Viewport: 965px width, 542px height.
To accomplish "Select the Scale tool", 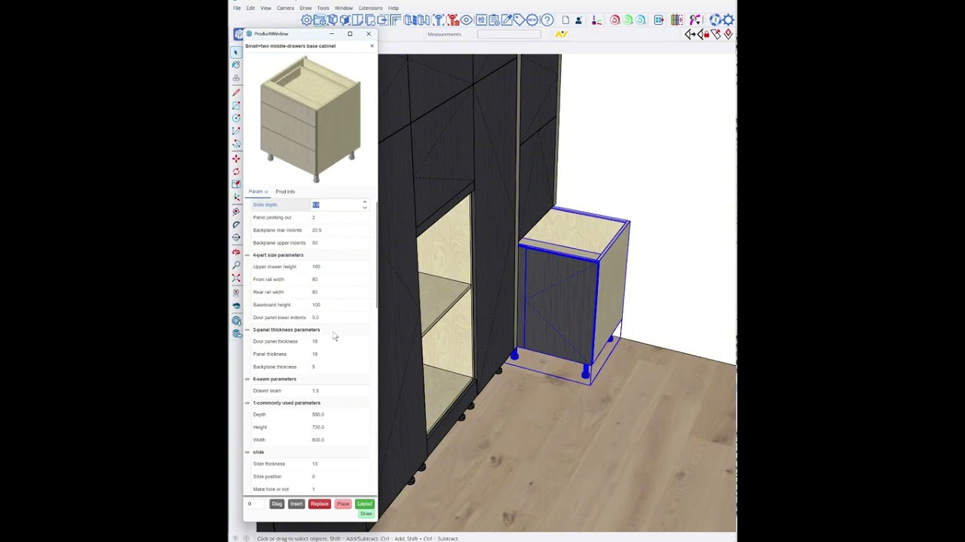I will (236, 184).
